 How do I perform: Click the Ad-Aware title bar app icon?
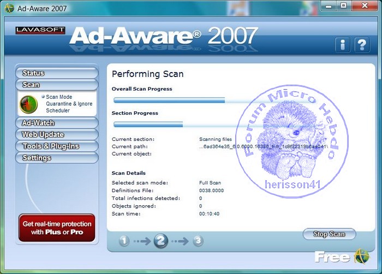click(9, 8)
